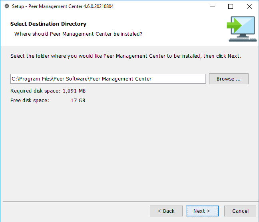Click the setup icon in the title bar
The width and height of the screenshot is (259, 222).
coord(6,6)
